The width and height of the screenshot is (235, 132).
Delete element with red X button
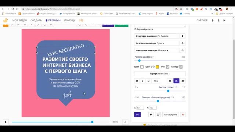click(x=183, y=114)
